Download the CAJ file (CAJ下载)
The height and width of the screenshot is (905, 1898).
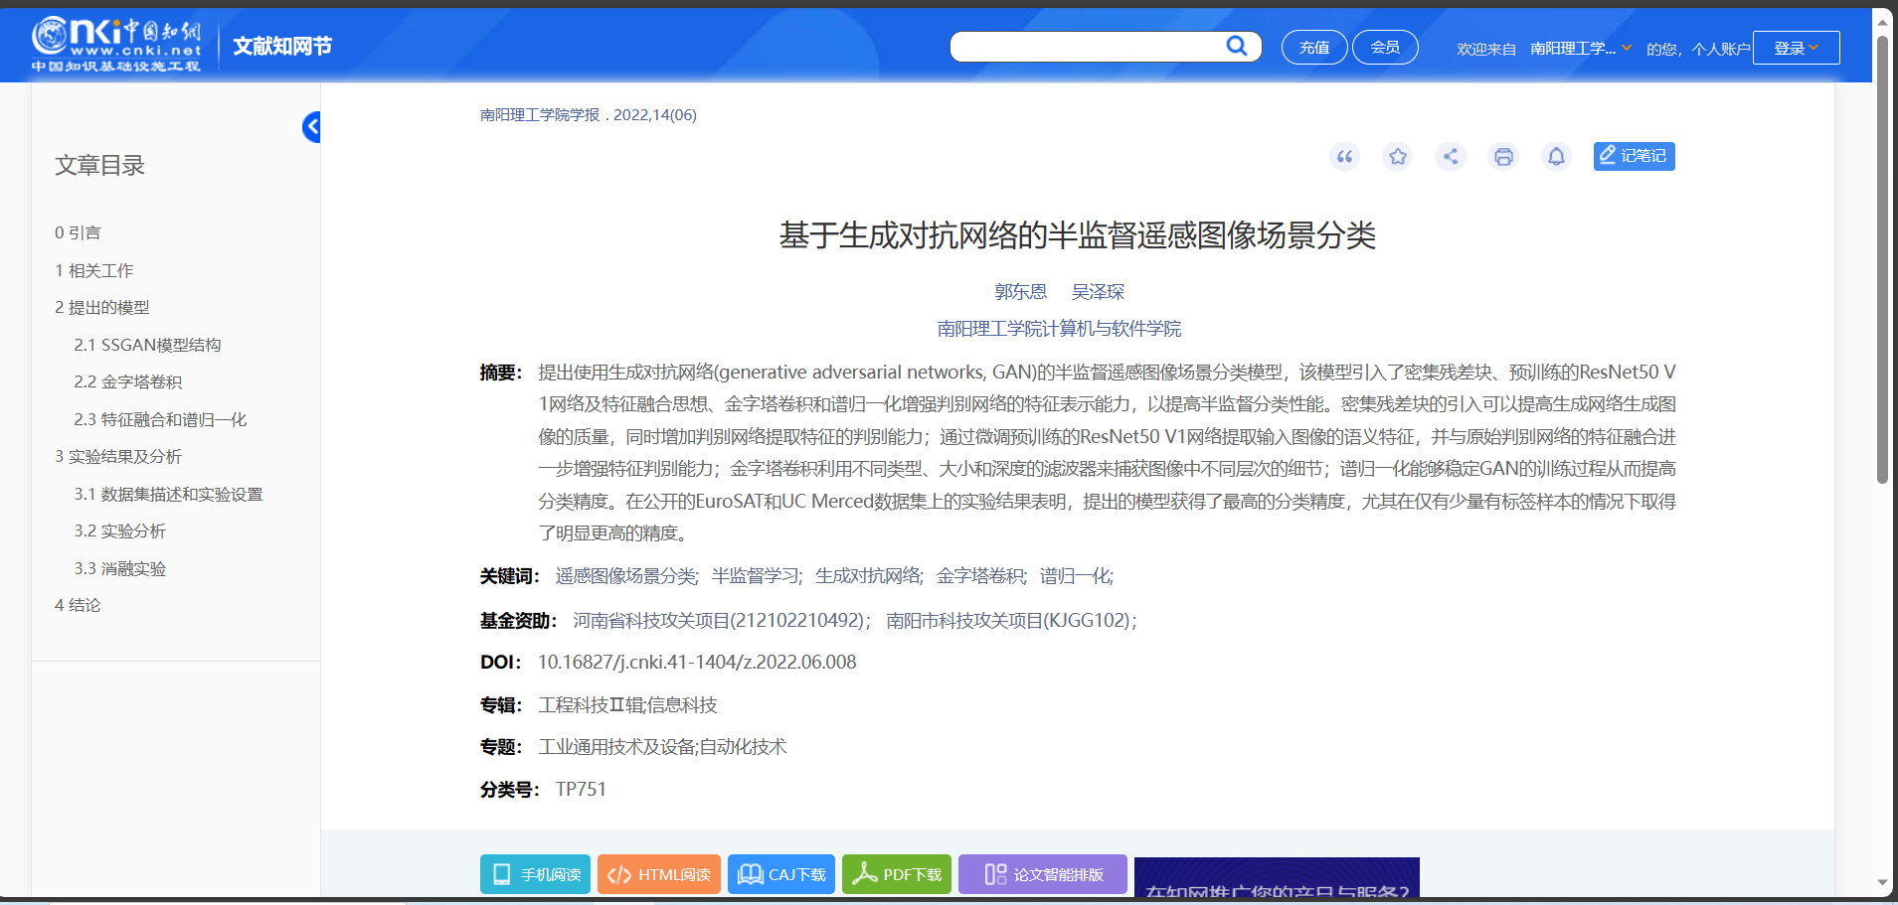(781, 874)
